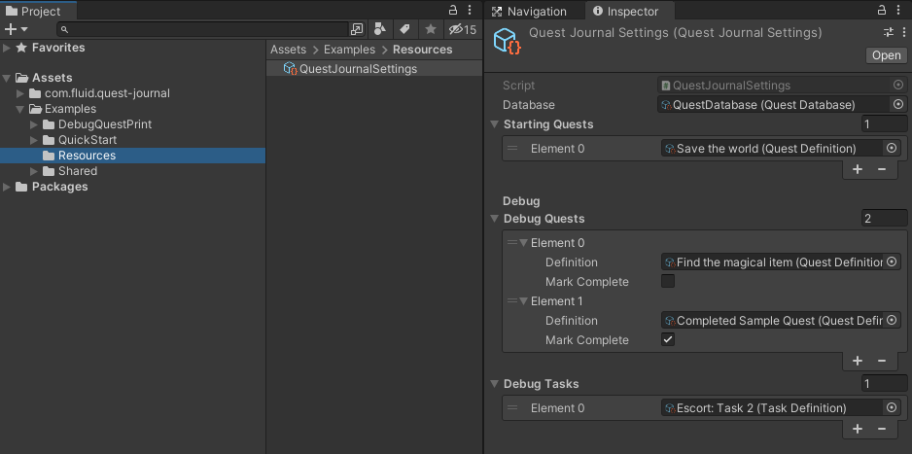Collapse the Examples folder arrow
Image resolution: width=912 pixels, height=454 pixels.
click(19, 109)
